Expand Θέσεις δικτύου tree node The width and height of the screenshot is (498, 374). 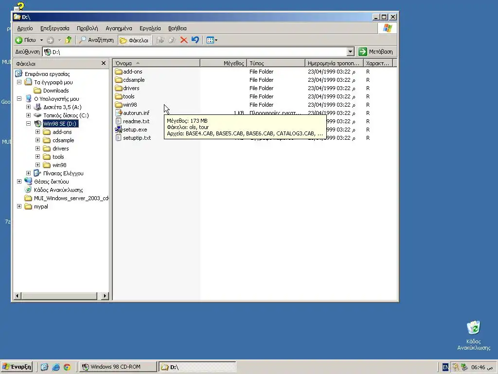click(x=19, y=181)
